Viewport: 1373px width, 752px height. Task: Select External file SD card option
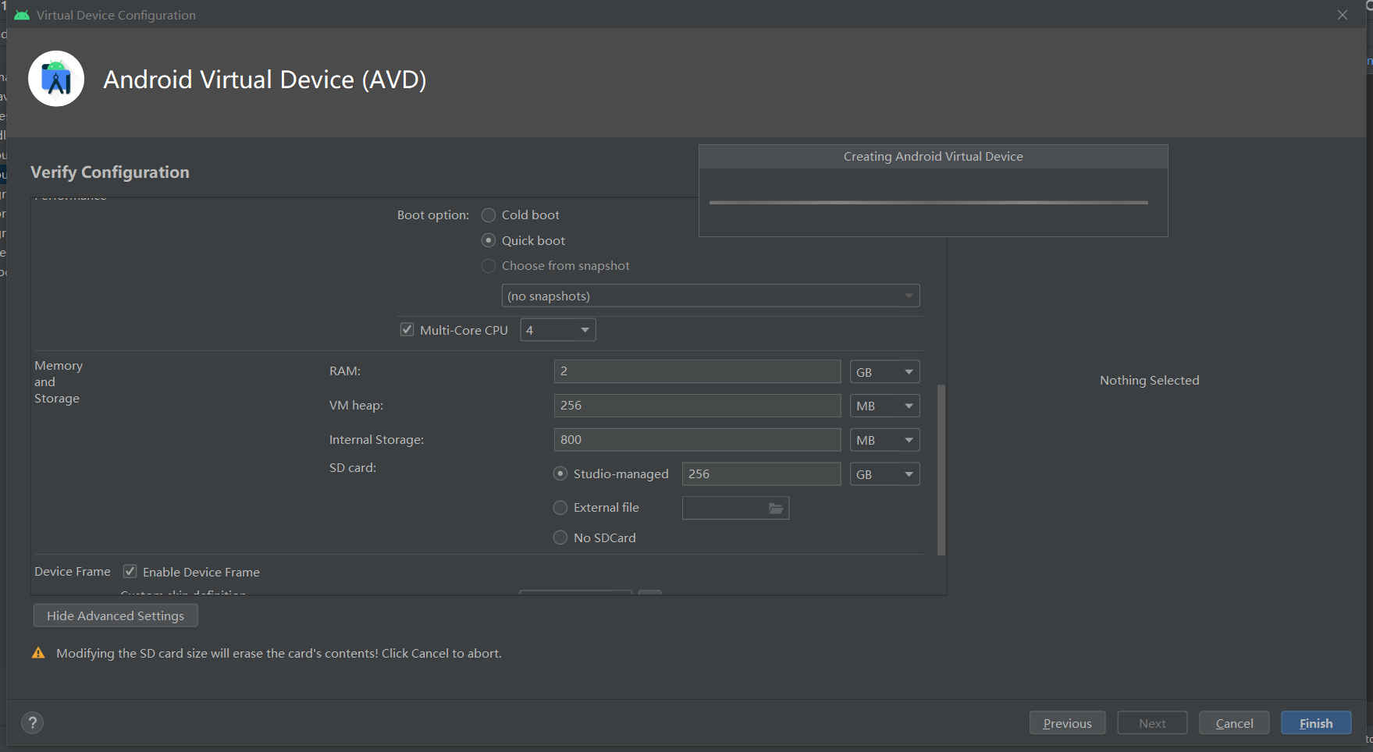pyautogui.click(x=560, y=508)
